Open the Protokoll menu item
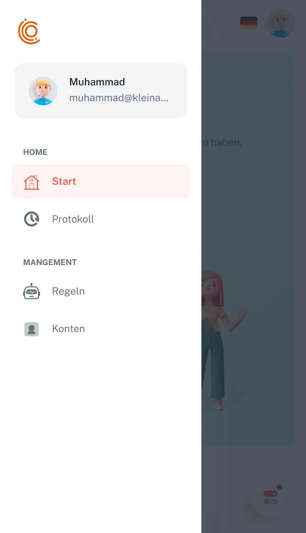This screenshot has width=306, height=533. [x=101, y=219]
